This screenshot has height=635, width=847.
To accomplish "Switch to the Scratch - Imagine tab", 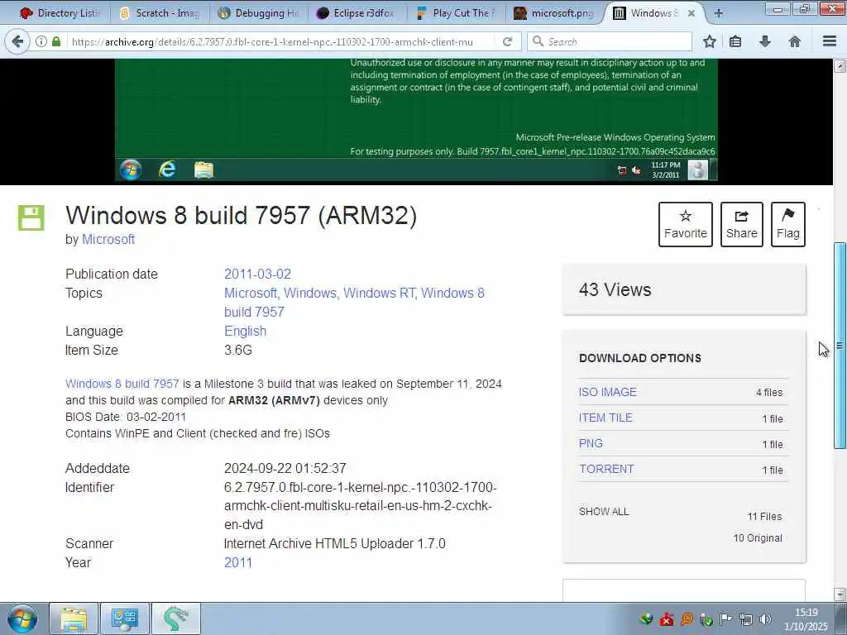I will 160,13.
